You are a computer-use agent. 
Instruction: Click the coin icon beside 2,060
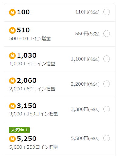(12, 81)
